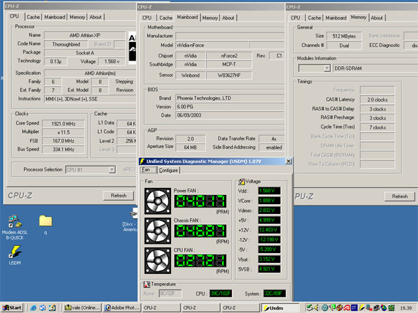This screenshot has height=313, width=418.
Task: Go to the About tab in the right CPU-Z window
Action: pyautogui.click(x=377, y=18)
